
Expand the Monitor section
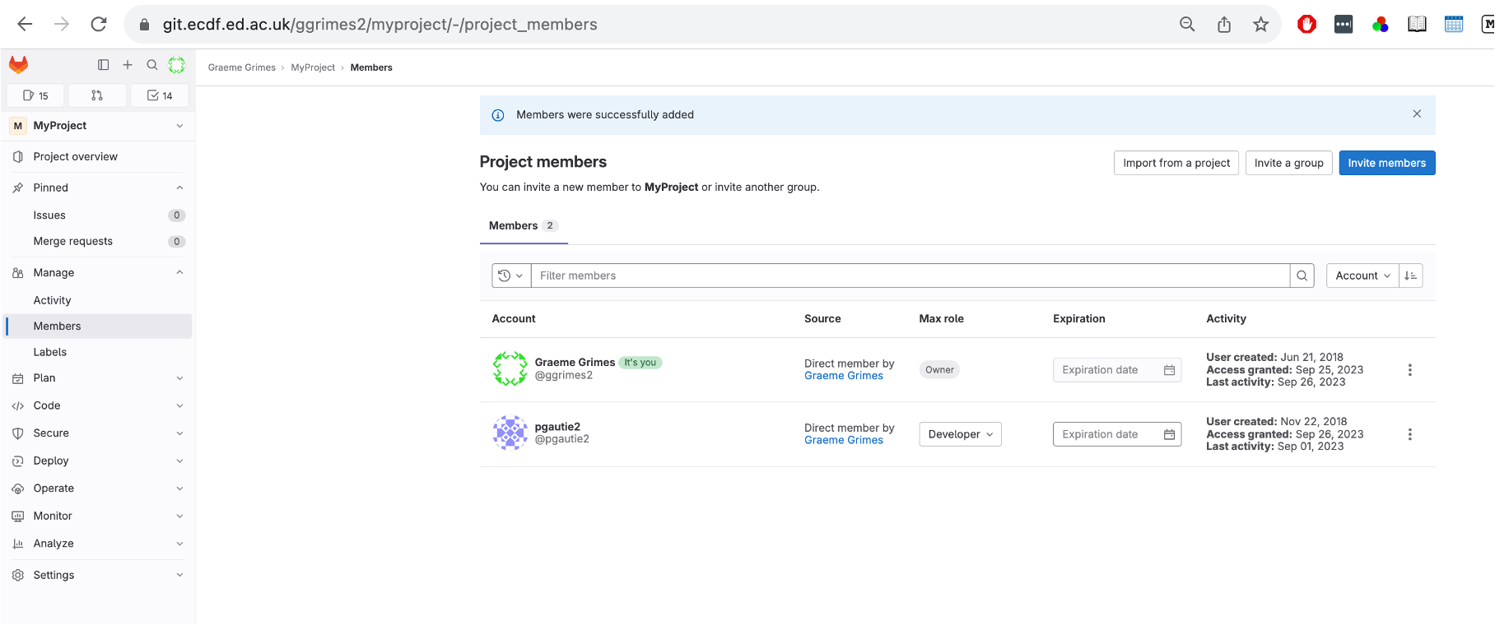point(179,516)
